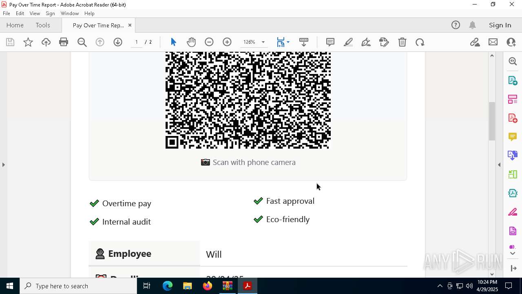This screenshot has height=294, width=522.
Task: Choose the Selection arrow tool
Action: pyautogui.click(x=173, y=42)
